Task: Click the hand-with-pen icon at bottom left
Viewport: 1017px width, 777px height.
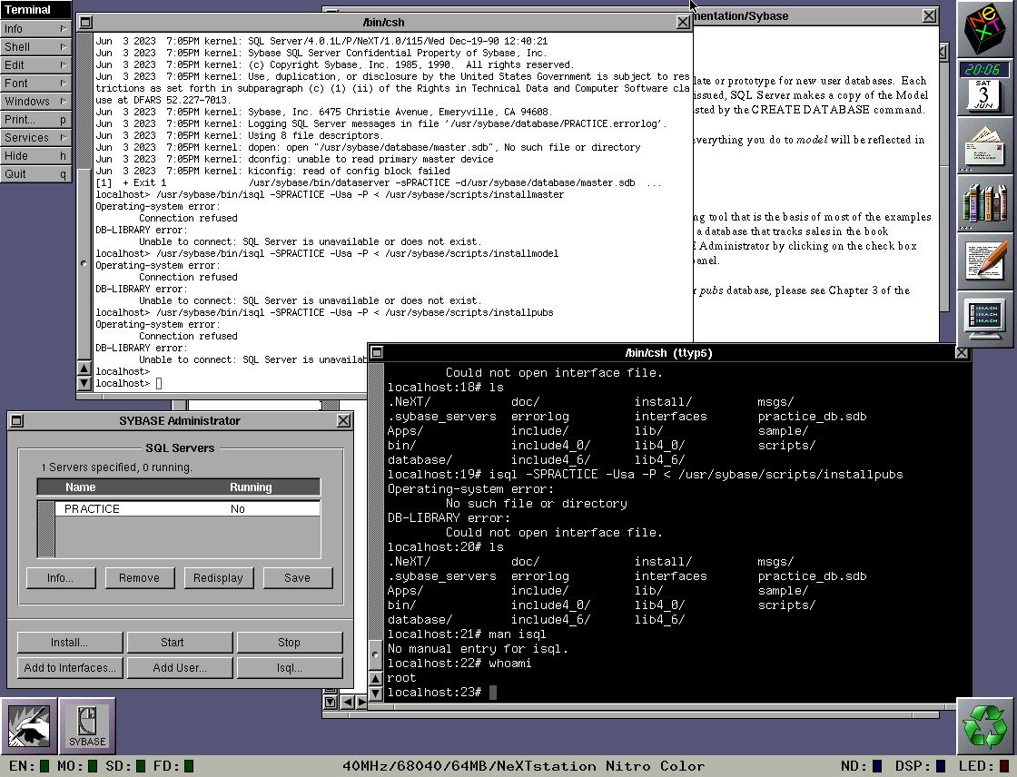Action: [29, 726]
